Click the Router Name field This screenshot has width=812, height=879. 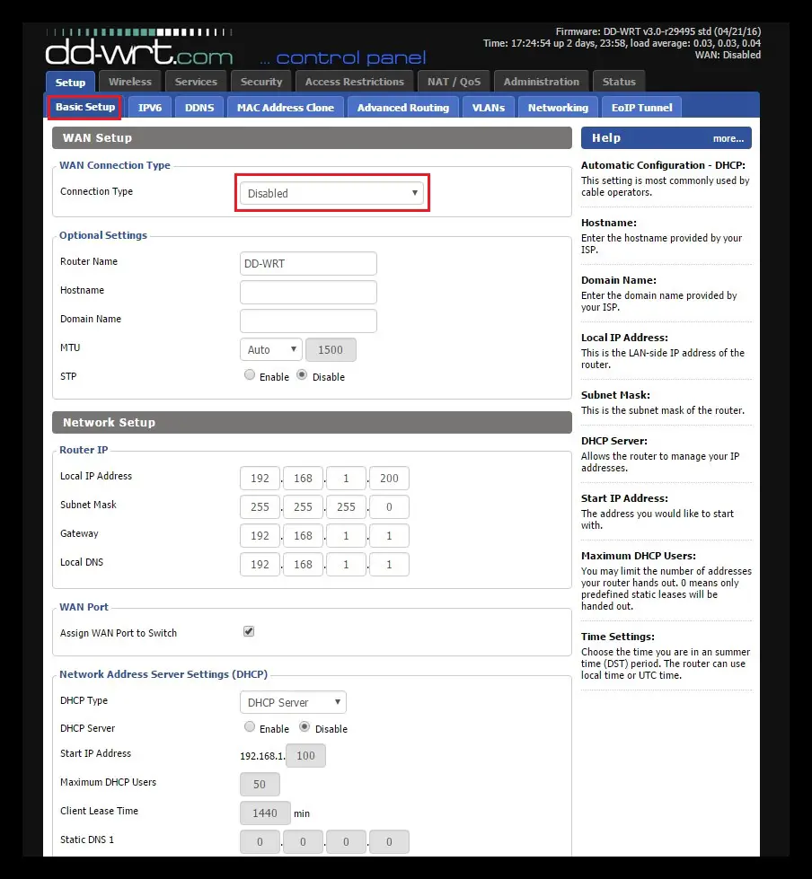pos(308,263)
